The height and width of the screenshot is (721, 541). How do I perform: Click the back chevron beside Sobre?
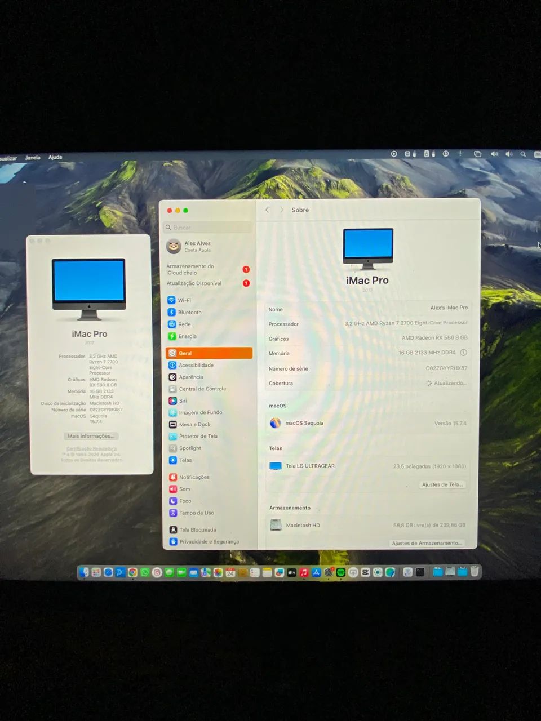pos(267,210)
